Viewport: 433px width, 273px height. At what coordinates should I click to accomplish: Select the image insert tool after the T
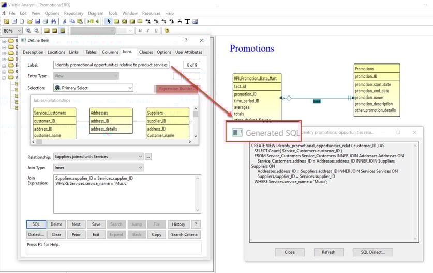click(195, 21)
